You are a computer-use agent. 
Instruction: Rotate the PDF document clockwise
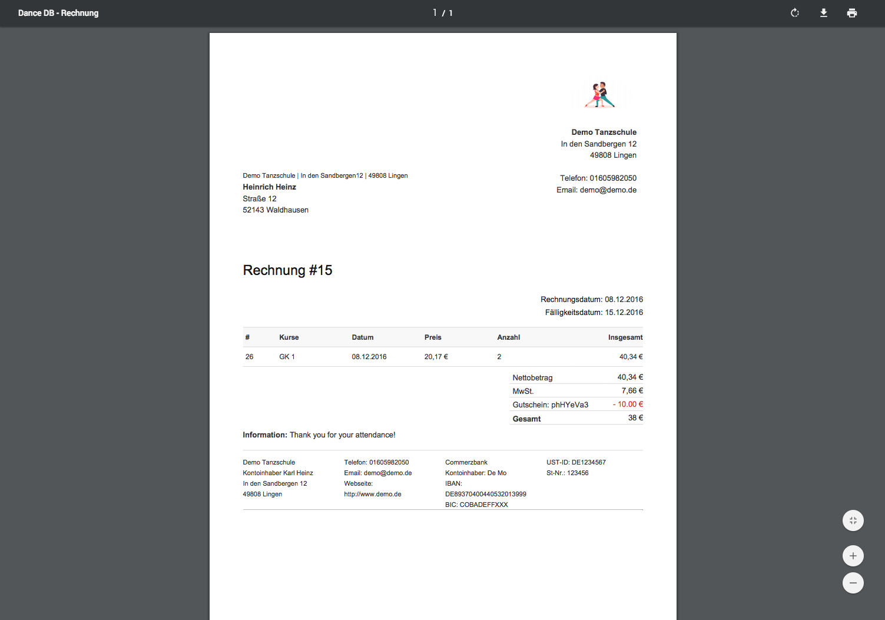(795, 13)
